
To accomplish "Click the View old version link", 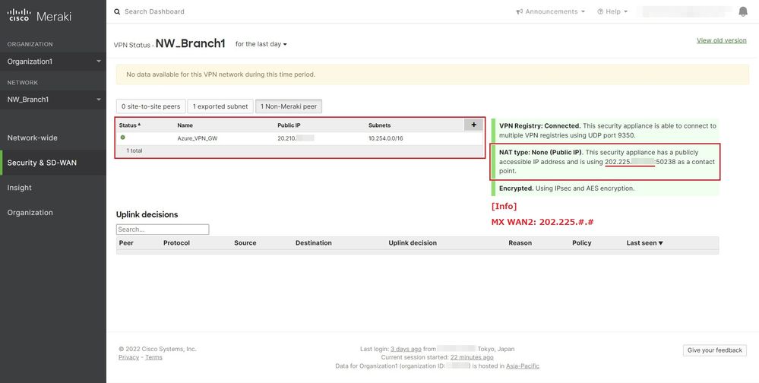I will coord(721,40).
